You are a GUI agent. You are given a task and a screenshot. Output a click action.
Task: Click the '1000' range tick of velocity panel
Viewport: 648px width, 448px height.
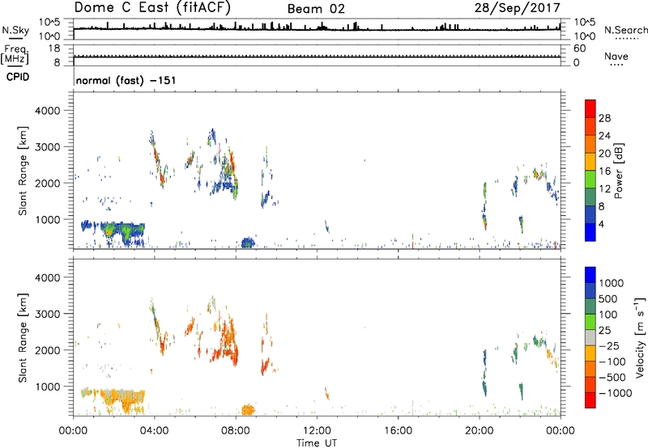tap(48, 387)
